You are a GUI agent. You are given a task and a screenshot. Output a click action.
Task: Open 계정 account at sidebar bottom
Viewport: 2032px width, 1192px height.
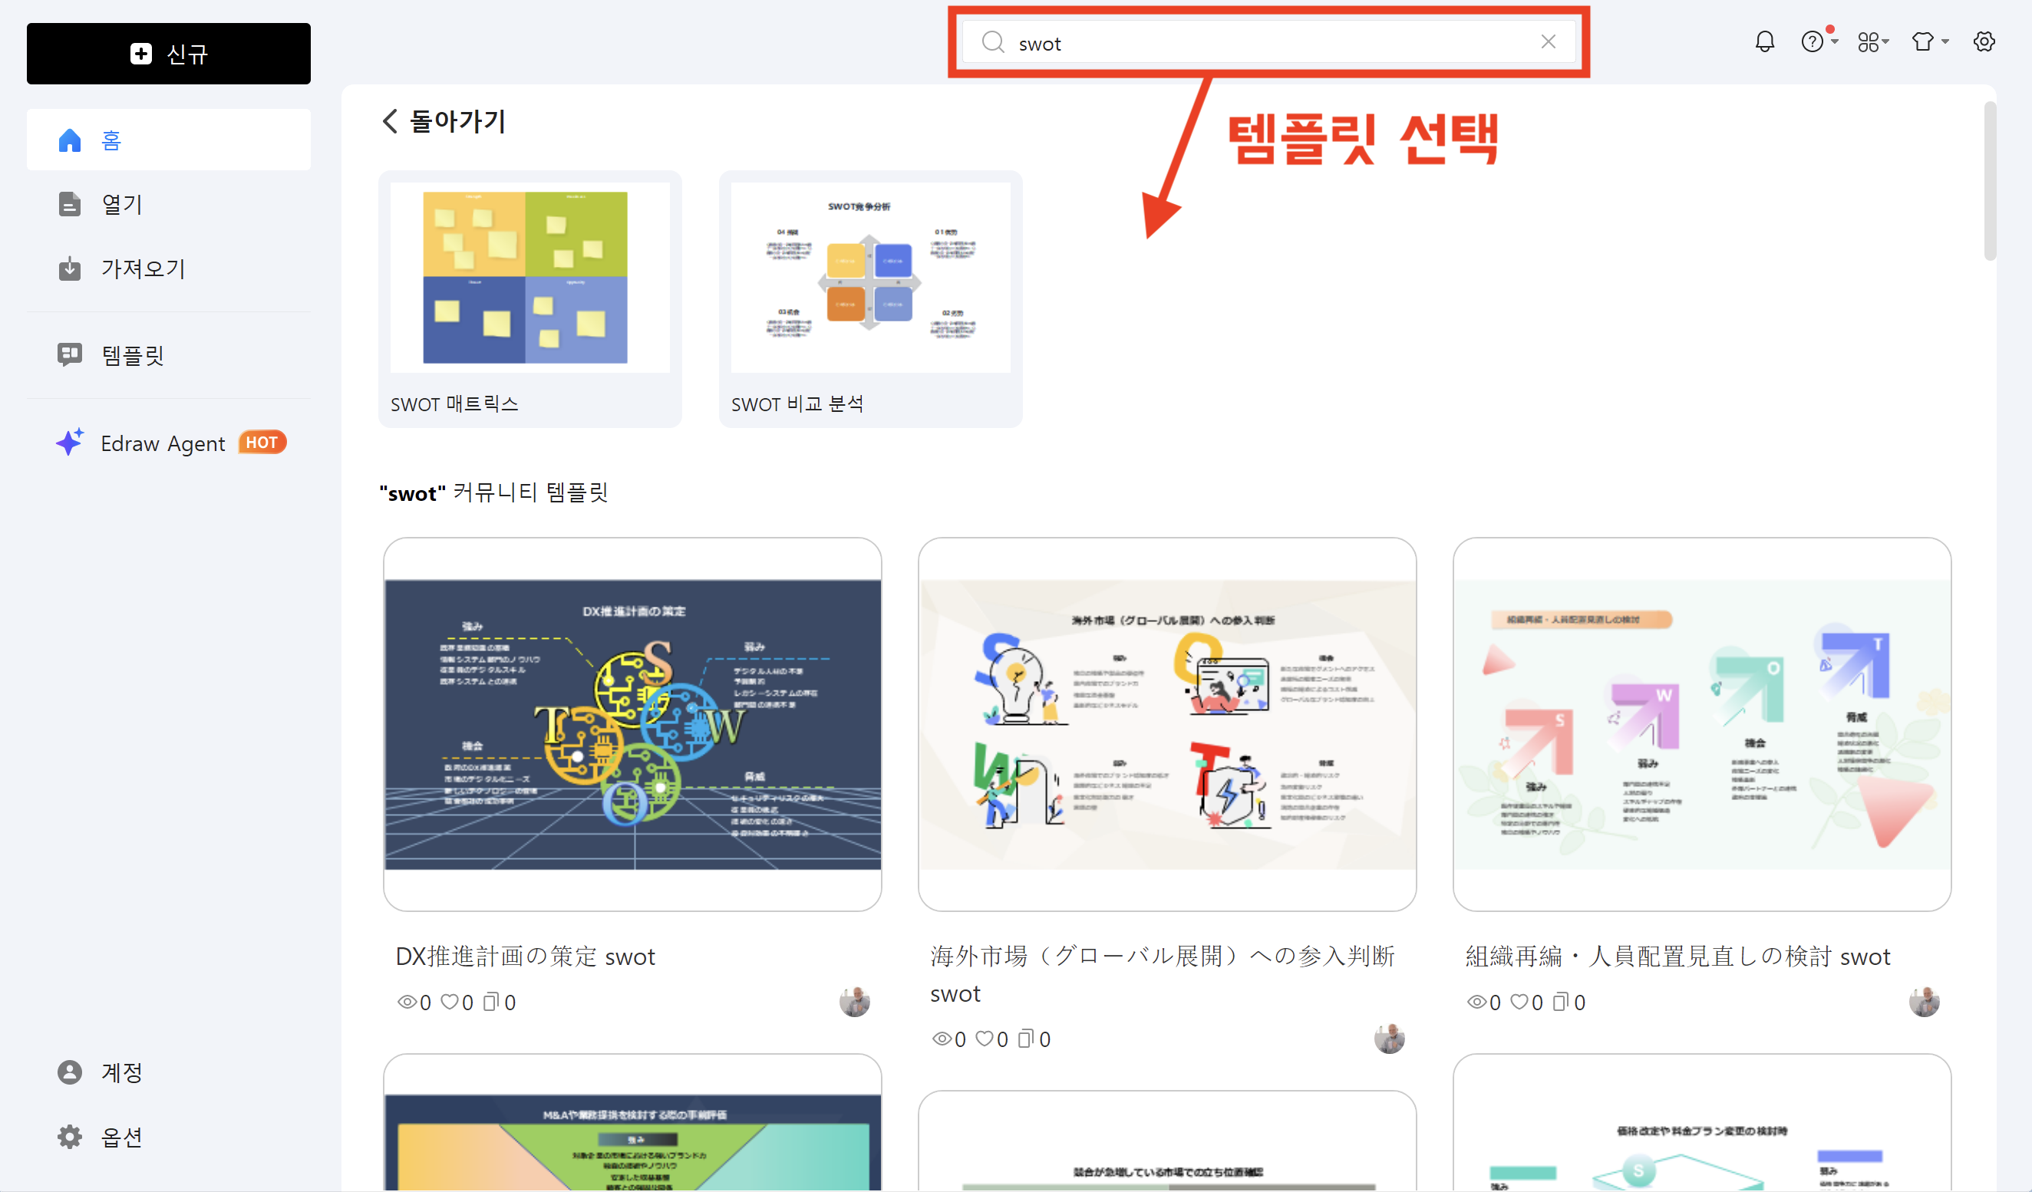[x=121, y=1072]
